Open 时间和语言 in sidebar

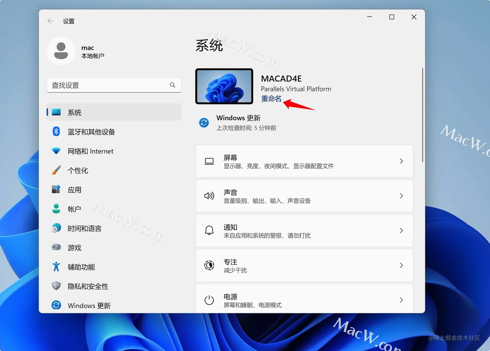pos(114,228)
